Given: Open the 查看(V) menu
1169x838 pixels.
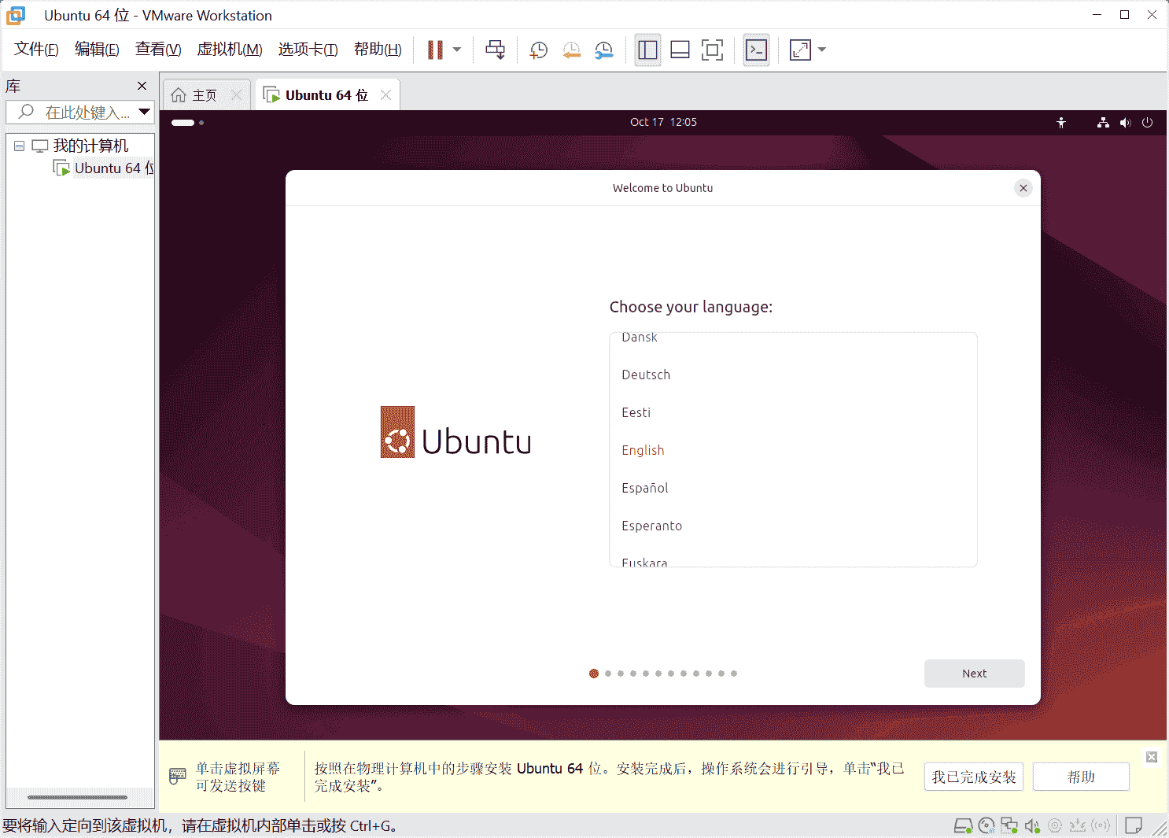Looking at the screenshot, I should coord(158,50).
